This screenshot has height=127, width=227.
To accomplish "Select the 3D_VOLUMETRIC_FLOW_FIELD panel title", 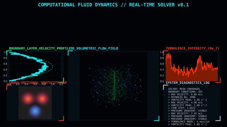I will point(95,48).
